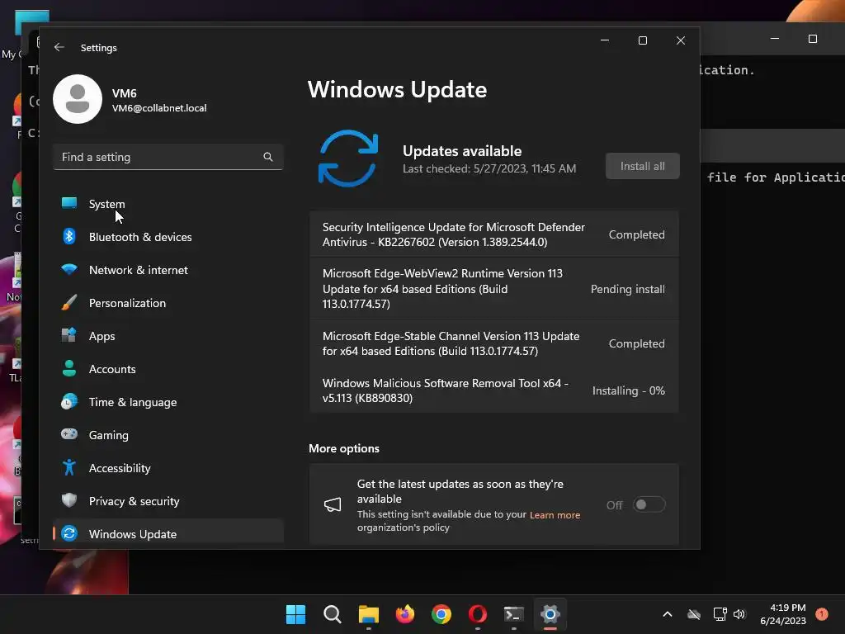Viewport: 845px width, 634px height.
Task: Click the Time & language clock icon
Action: [x=69, y=402]
